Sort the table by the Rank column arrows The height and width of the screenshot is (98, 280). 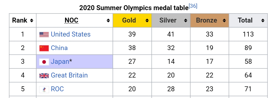pos(32,20)
